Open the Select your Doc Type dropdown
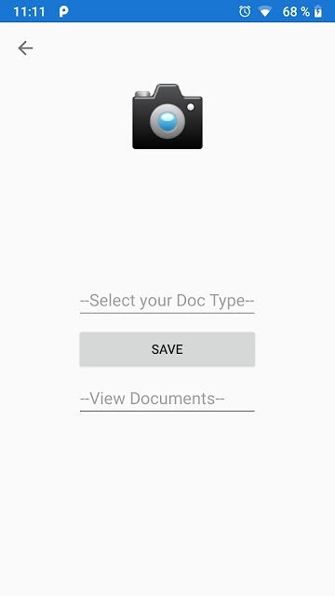Image resolution: width=335 pixels, height=596 pixels. pos(167,301)
